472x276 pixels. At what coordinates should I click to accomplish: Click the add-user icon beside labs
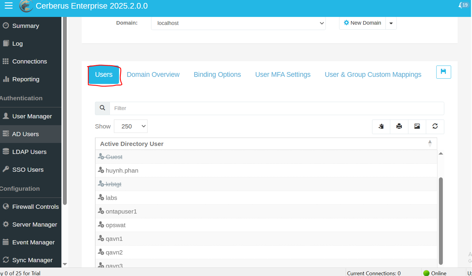coord(101,197)
